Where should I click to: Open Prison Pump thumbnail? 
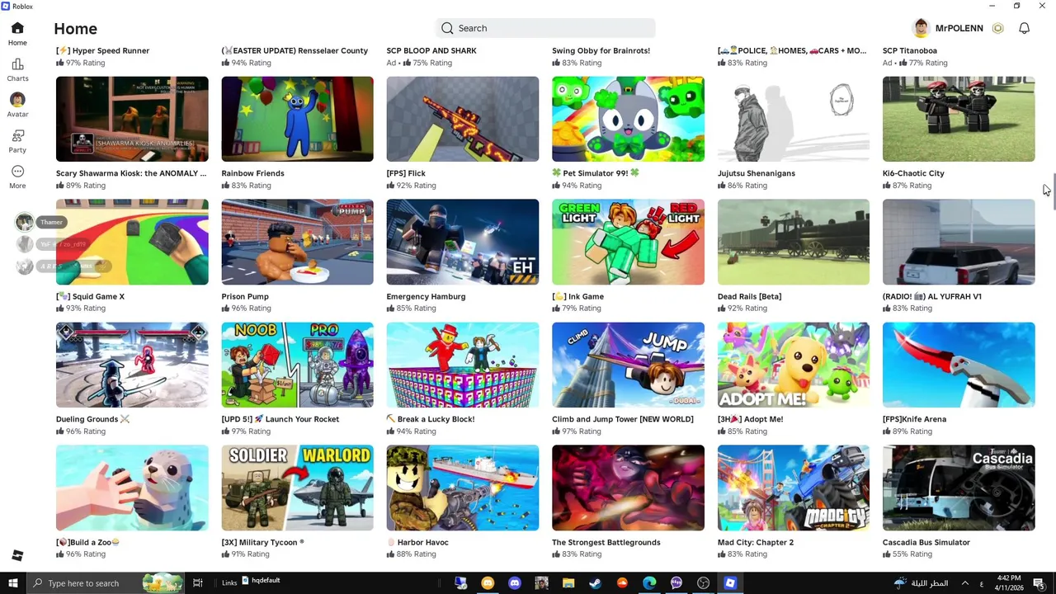point(297,242)
